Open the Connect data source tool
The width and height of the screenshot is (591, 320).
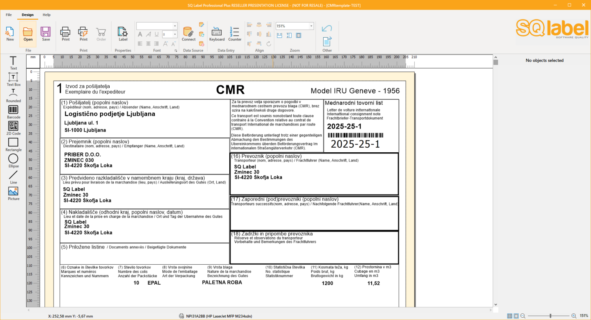coord(188,33)
